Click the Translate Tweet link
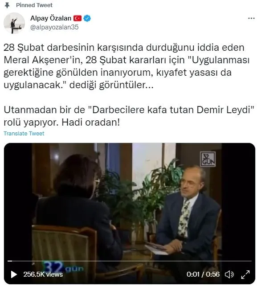 coord(24,134)
